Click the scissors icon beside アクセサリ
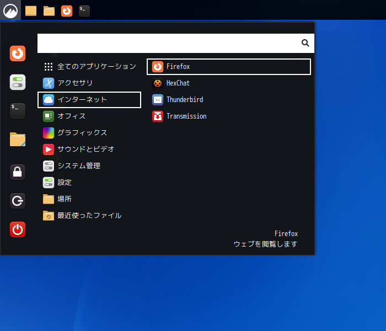Viewport: 386px width, 331px height. (49, 83)
